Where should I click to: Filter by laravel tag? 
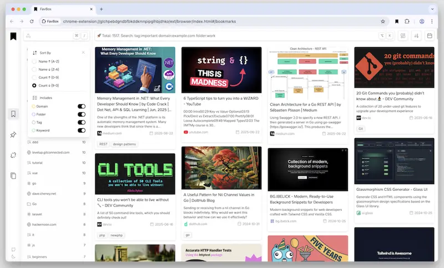(x=57, y=214)
